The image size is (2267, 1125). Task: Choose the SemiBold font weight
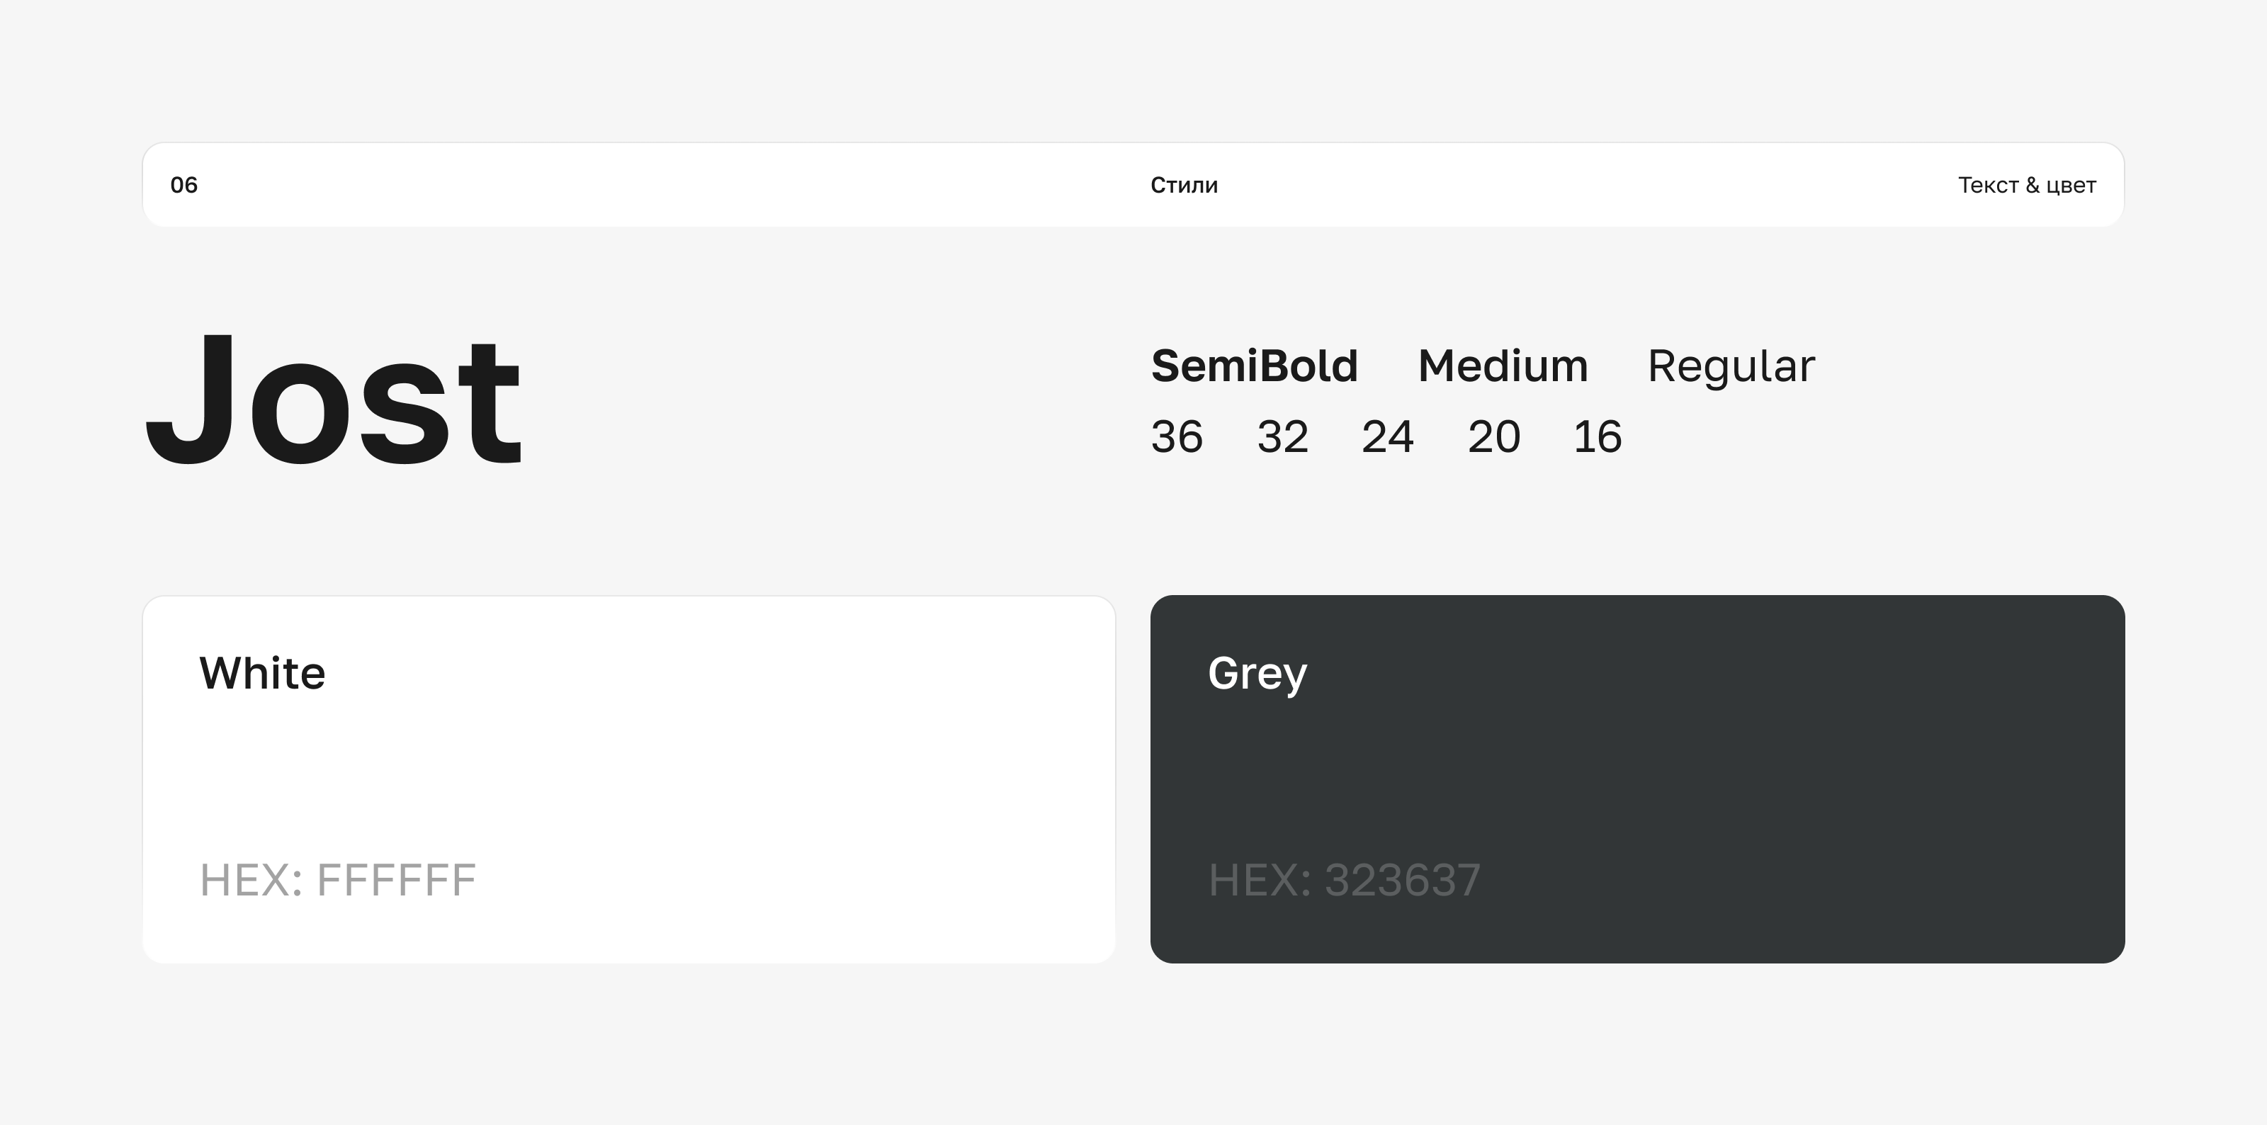pos(1254,366)
